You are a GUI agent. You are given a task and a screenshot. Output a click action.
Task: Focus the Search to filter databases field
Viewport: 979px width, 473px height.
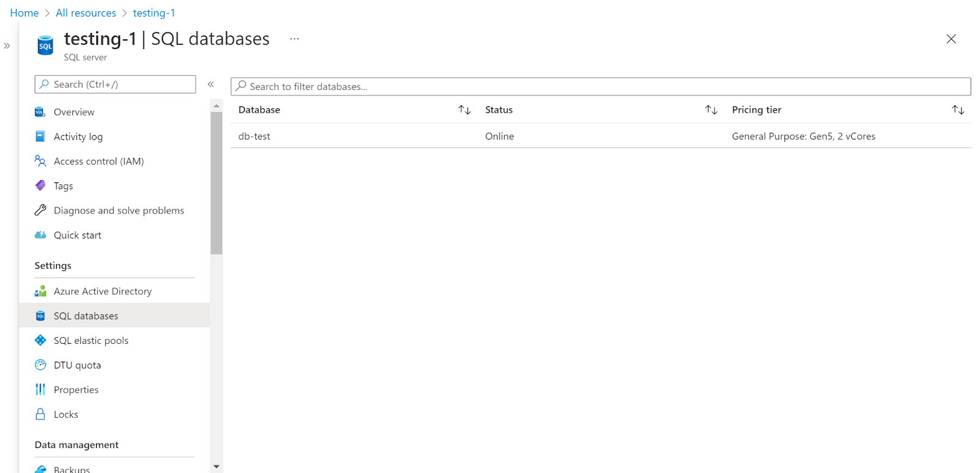click(600, 86)
